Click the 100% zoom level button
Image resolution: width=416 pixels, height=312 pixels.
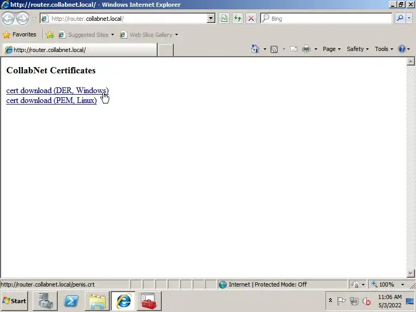tap(383, 284)
